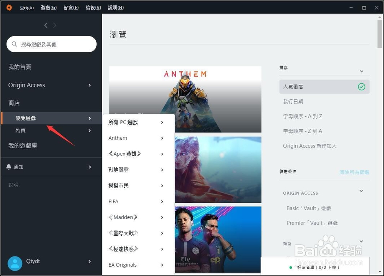The width and height of the screenshot is (384, 276).
Task: Click the search magnifier icon
Action: tap(15, 44)
